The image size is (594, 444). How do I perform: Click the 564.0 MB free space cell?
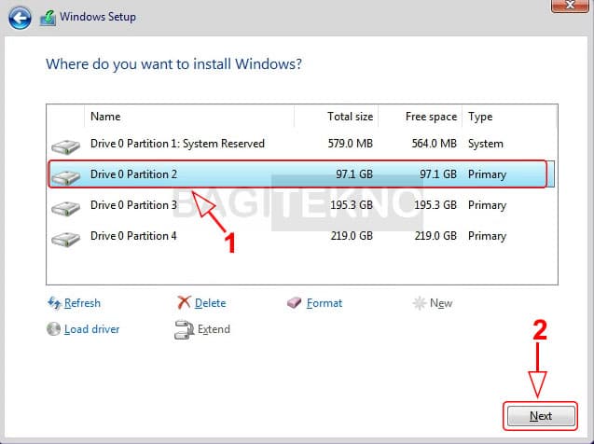click(x=435, y=144)
